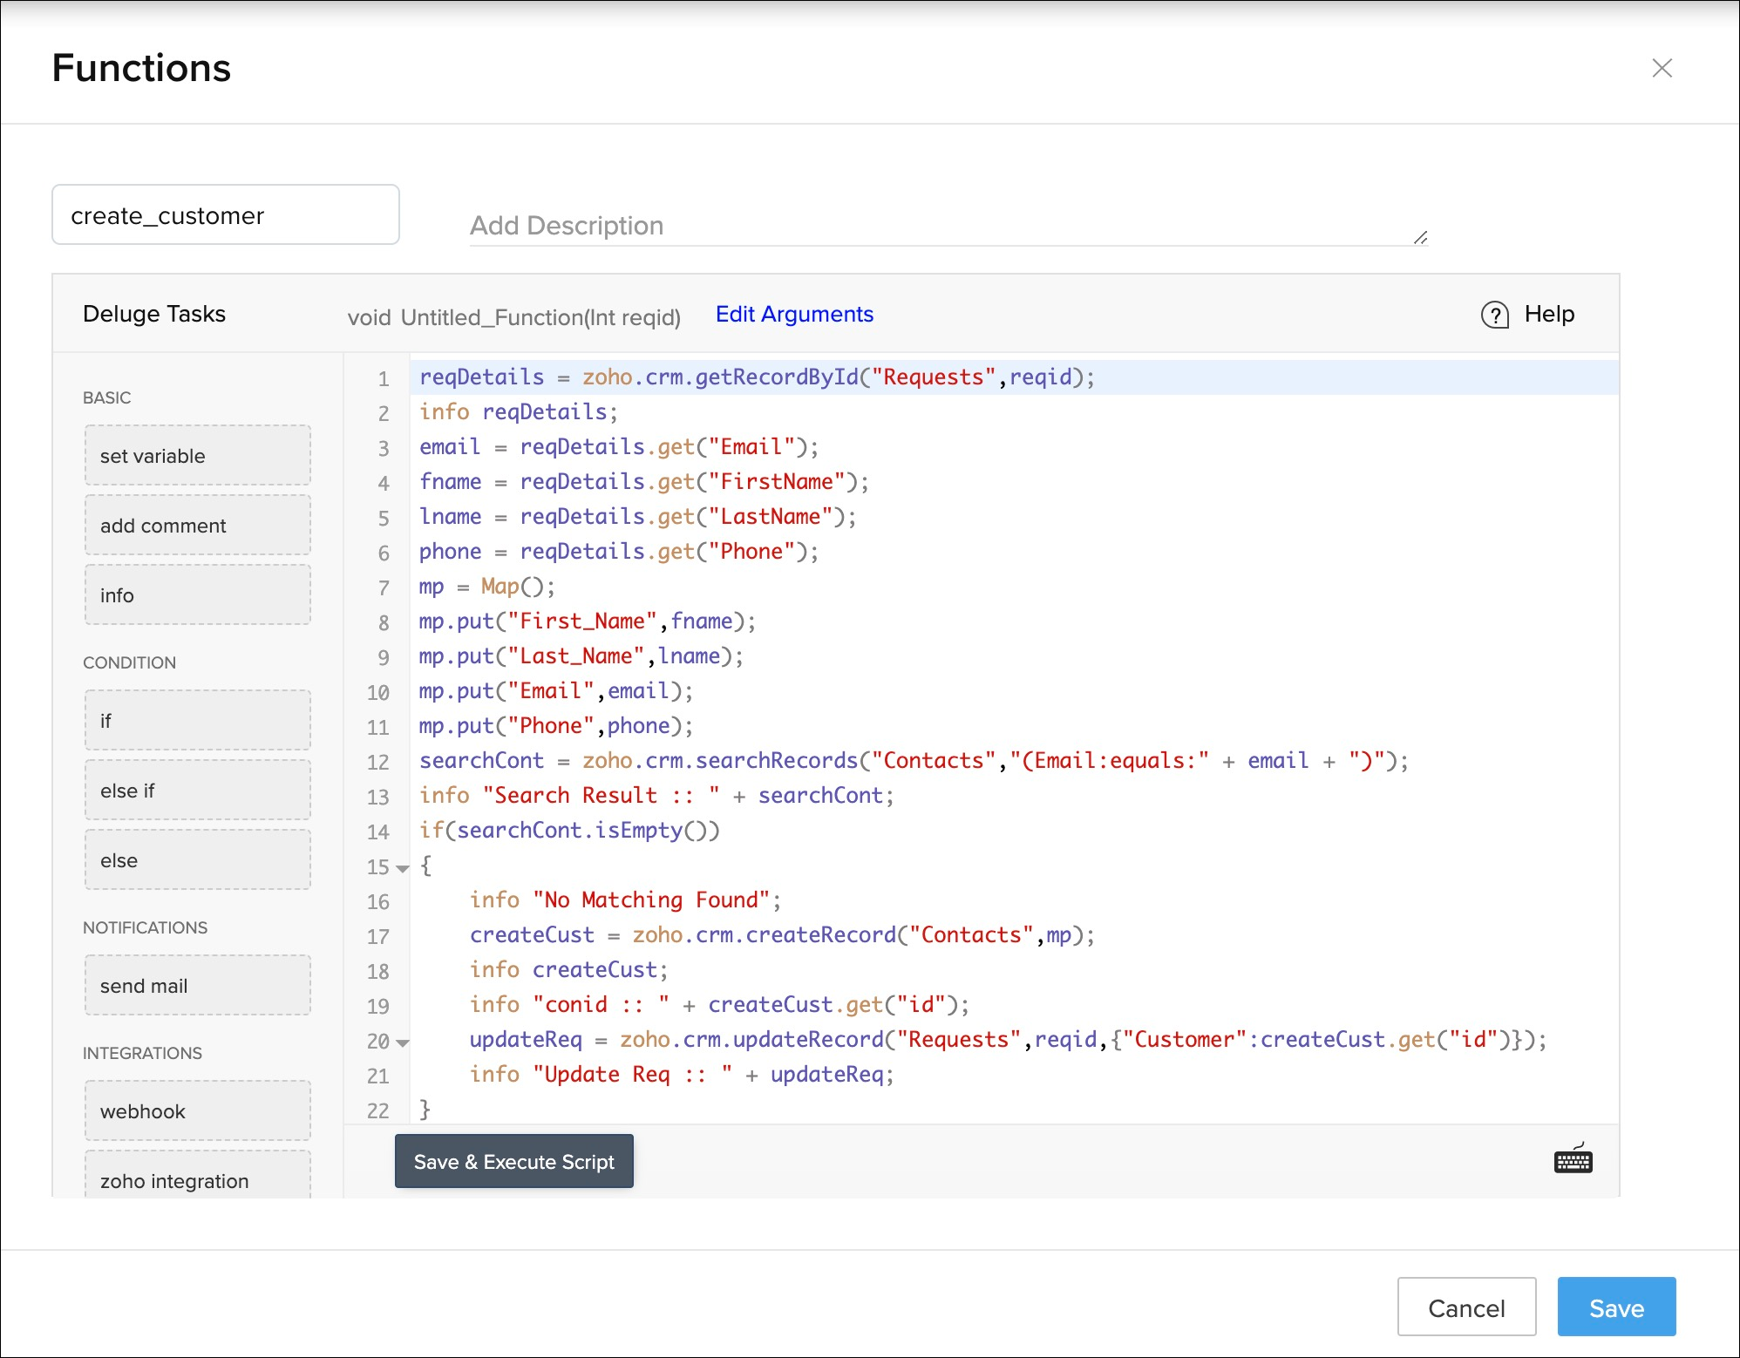Screen dimensions: 1740x1358
Task: Focus the create_customer name field
Action: [x=226, y=215]
